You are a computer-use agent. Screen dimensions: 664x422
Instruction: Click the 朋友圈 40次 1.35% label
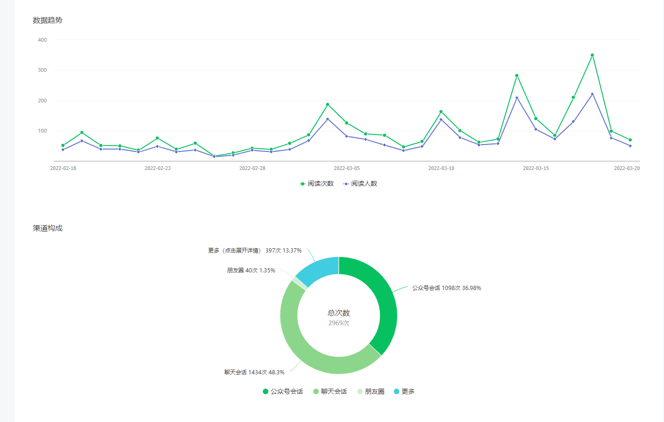click(x=251, y=271)
